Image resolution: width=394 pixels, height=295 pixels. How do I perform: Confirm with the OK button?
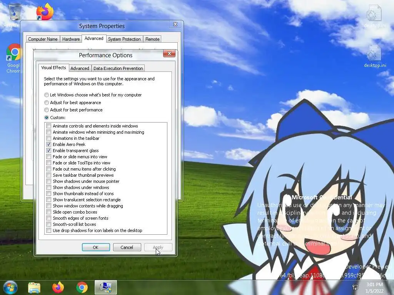click(96, 247)
